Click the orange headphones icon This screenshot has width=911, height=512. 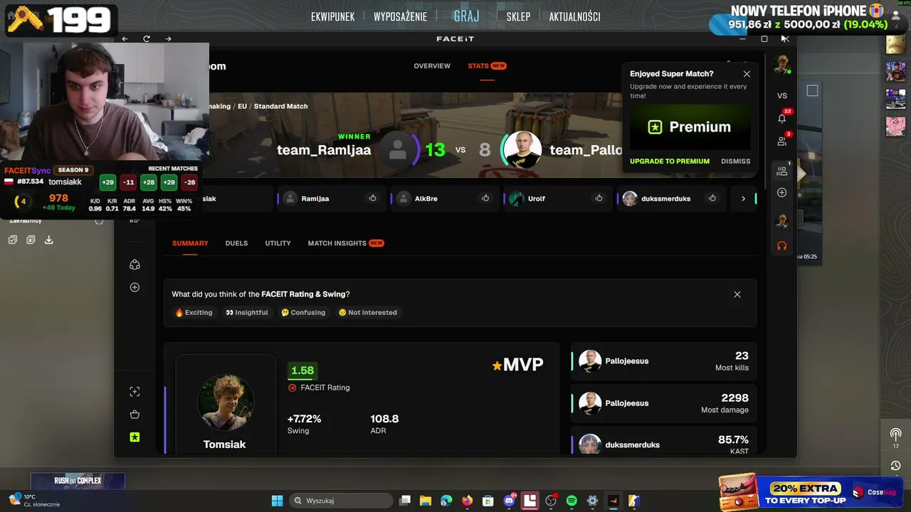[781, 246]
